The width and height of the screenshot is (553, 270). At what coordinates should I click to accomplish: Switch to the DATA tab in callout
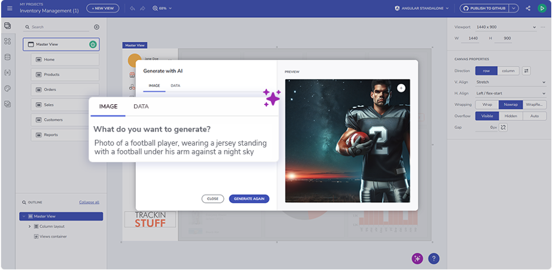pos(141,107)
